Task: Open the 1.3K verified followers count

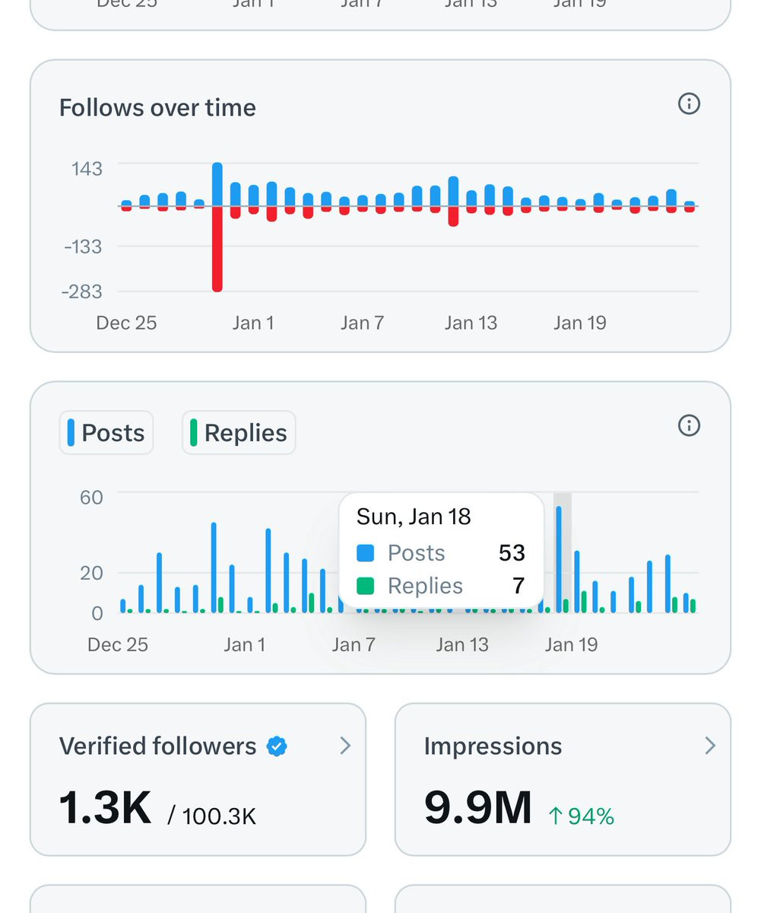Action: pos(106,807)
